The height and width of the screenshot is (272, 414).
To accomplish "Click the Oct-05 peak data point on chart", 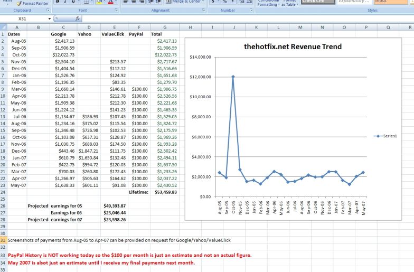I will 233,77.
